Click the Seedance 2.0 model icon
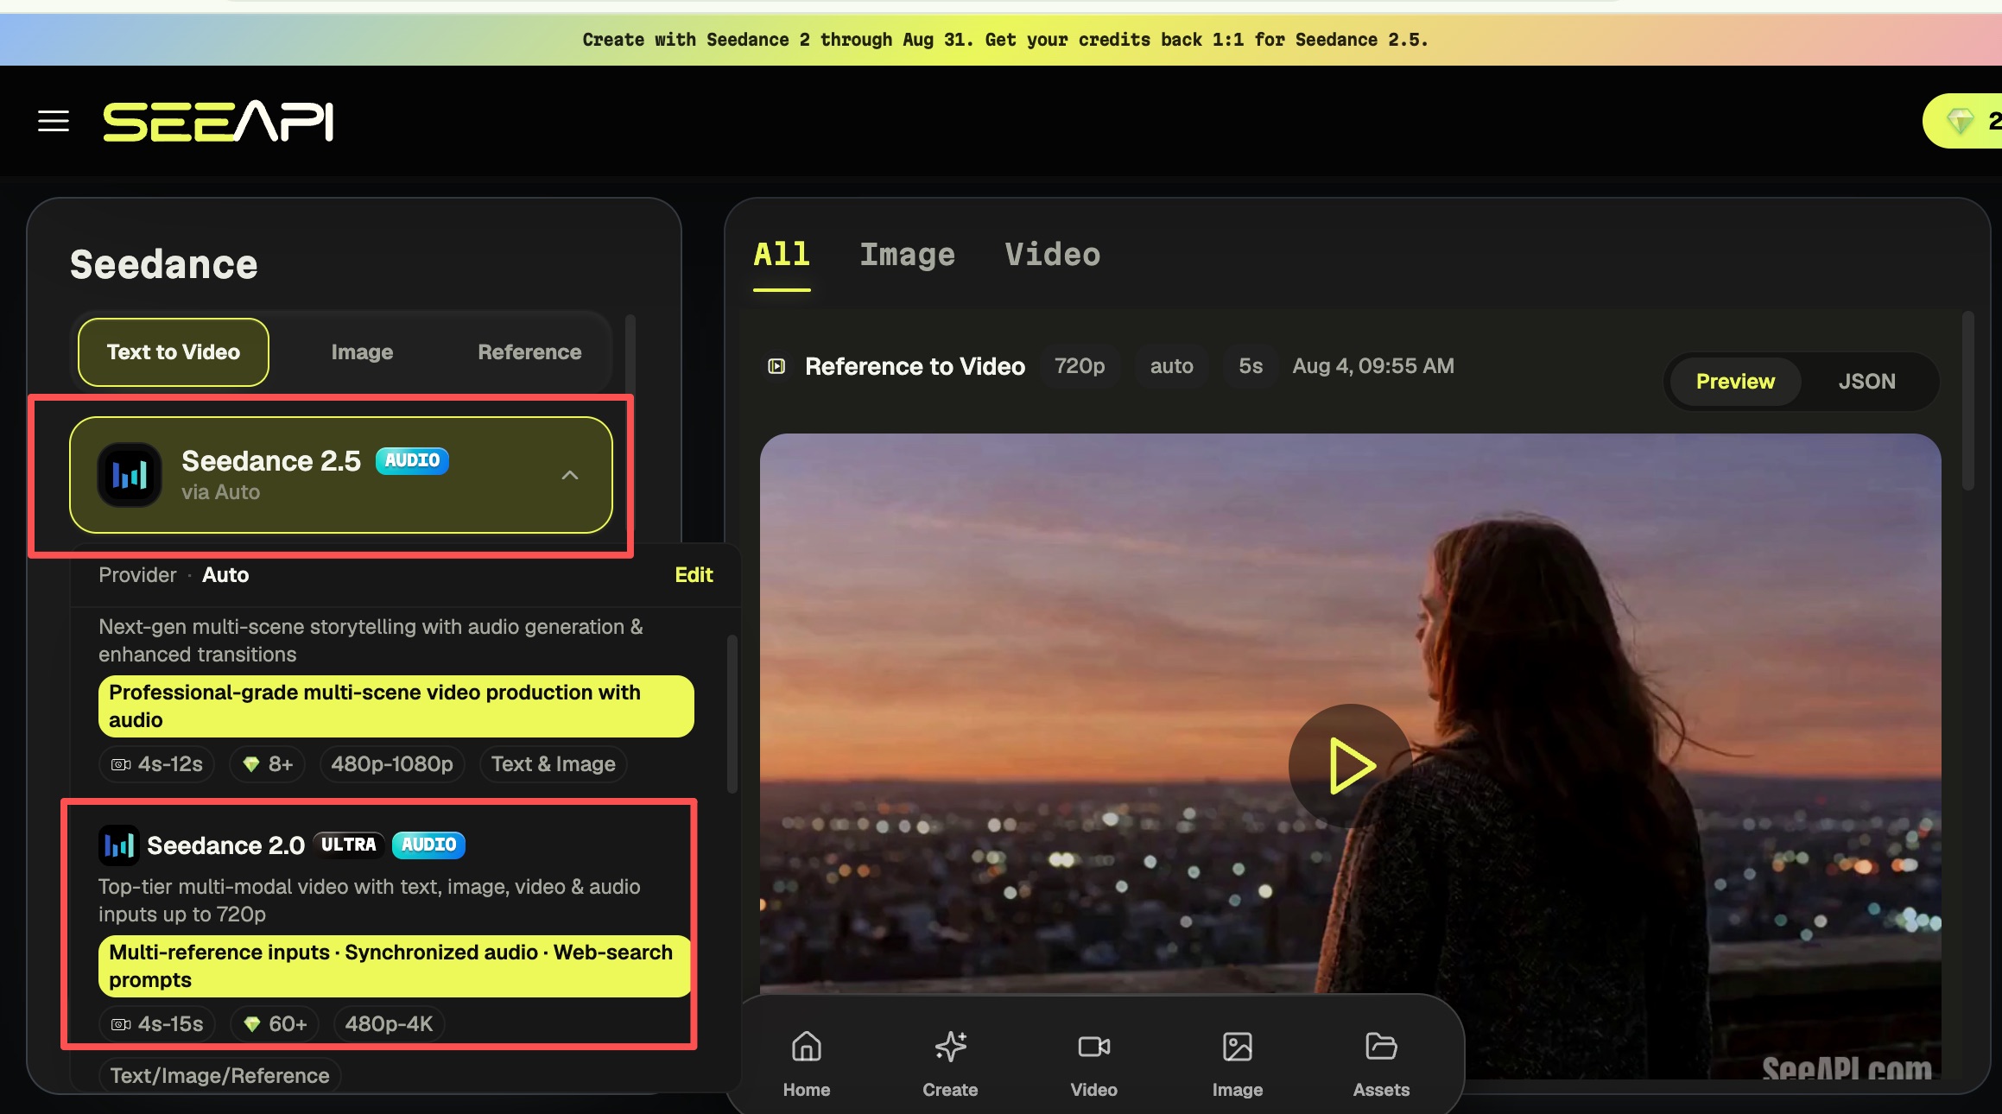 tap(118, 845)
